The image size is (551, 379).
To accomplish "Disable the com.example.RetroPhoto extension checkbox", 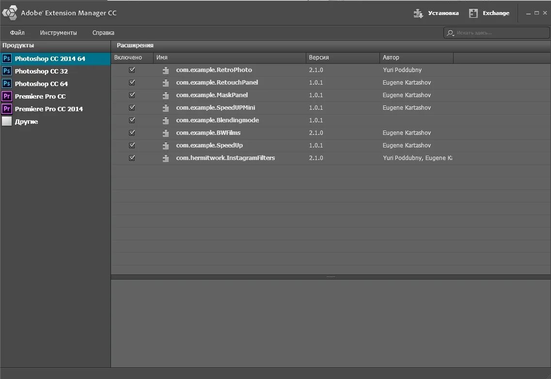I will coord(132,70).
